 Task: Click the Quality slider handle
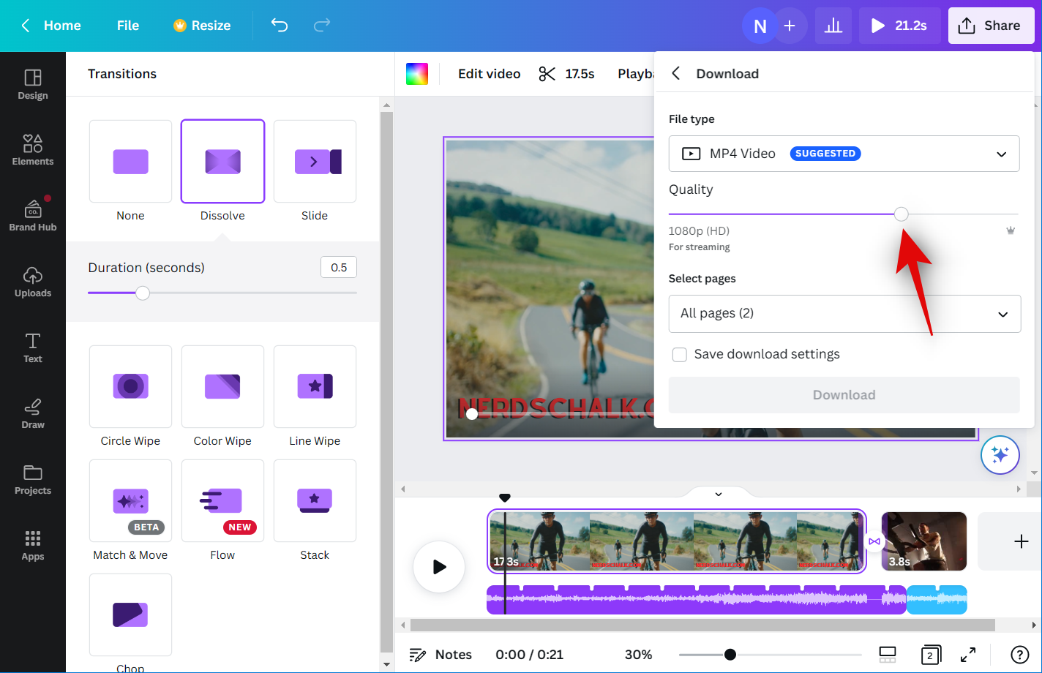(x=902, y=214)
